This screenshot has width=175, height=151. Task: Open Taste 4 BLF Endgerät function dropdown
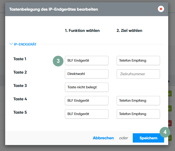click(86, 101)
